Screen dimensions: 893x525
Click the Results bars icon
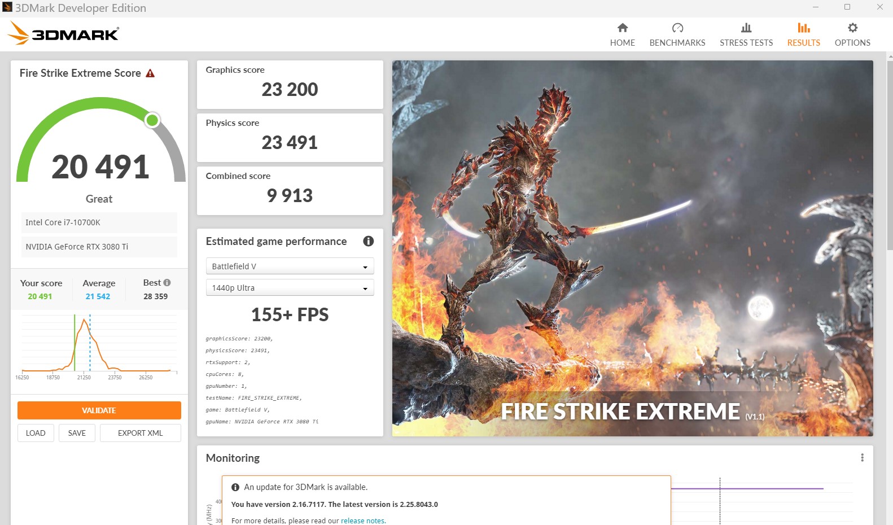804,28
